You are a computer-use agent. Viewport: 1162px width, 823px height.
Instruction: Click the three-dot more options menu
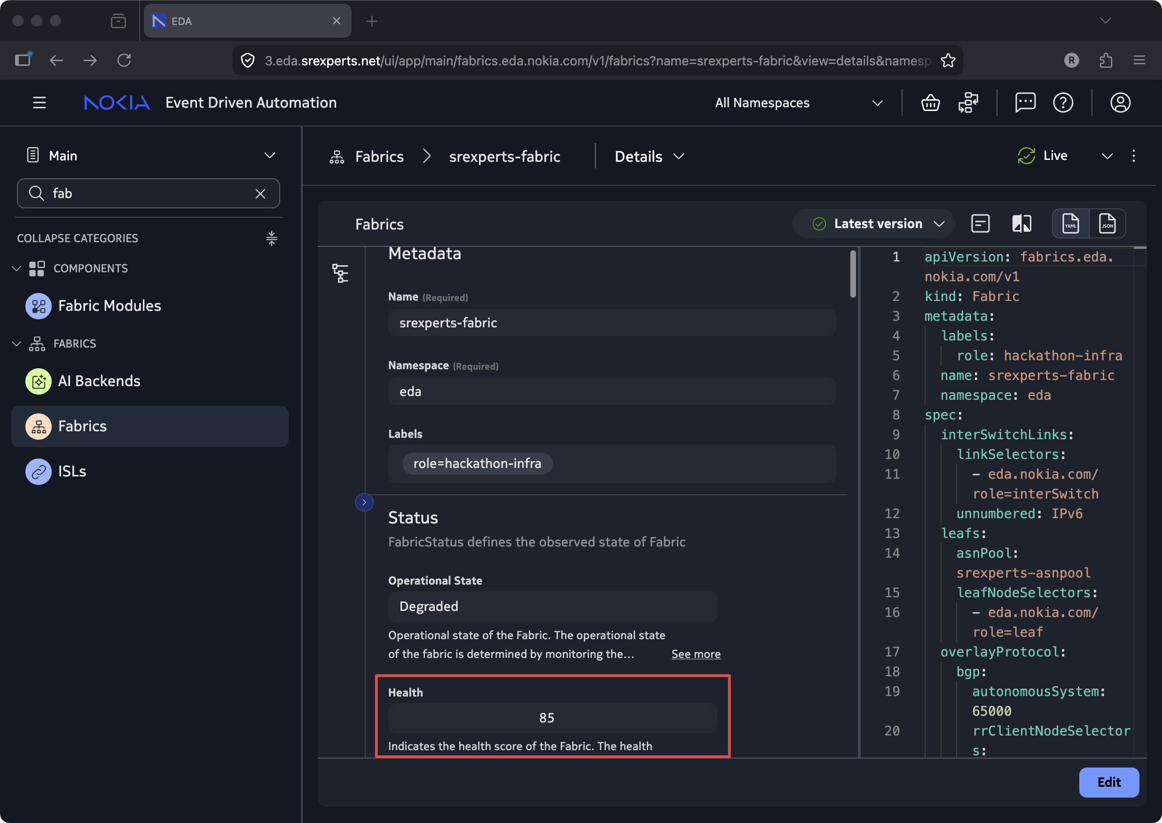pyautogui.click(x=1134, y=156)
